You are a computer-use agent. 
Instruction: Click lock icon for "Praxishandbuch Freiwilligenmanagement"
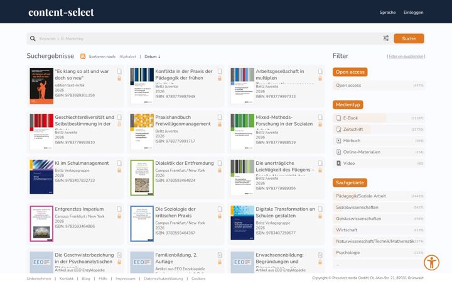pos(220,124)
